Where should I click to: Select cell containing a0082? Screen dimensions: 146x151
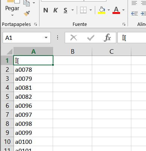[x=33, y=97]
